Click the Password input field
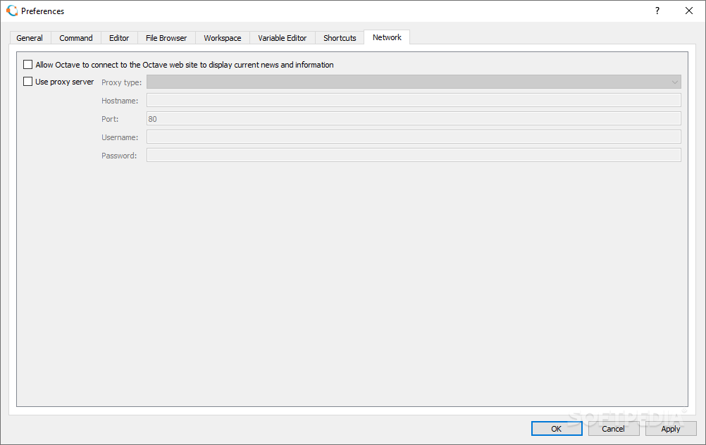Viewport: 706px width, 445px height. pos(414,155)
